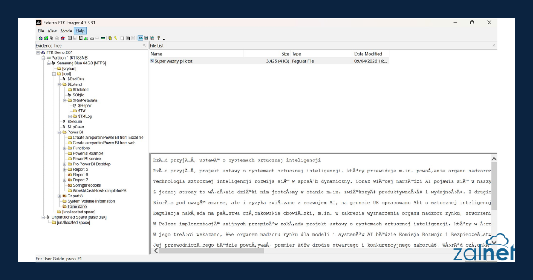Click the Obtain Protected Files icon
This screenshot has height=280, width=533.
tap(110, 38)
